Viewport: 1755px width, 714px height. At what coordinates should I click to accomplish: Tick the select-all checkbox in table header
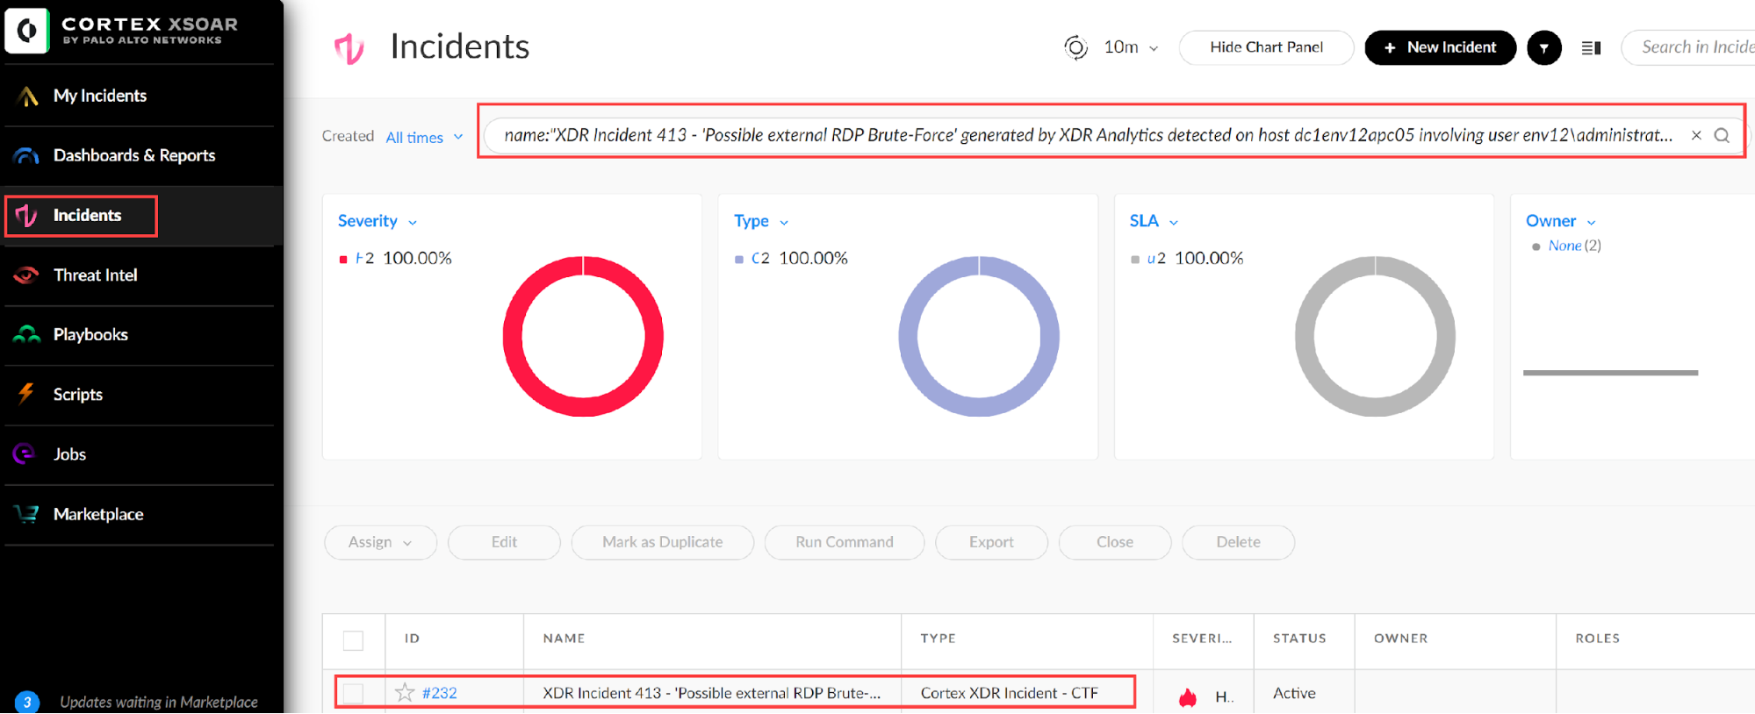[353, 640]
